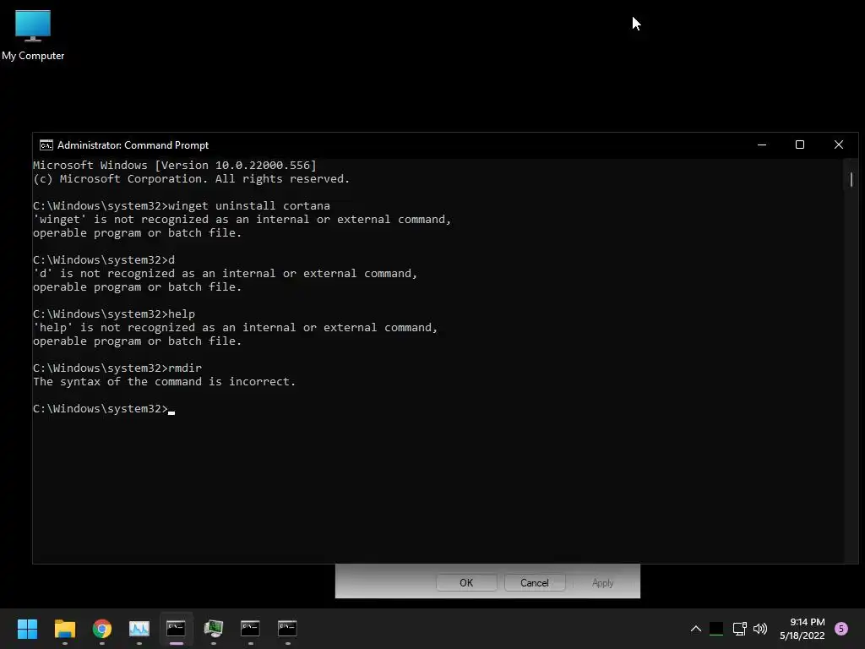Click the "'d' is not recognized" error line

click(225, 274)
